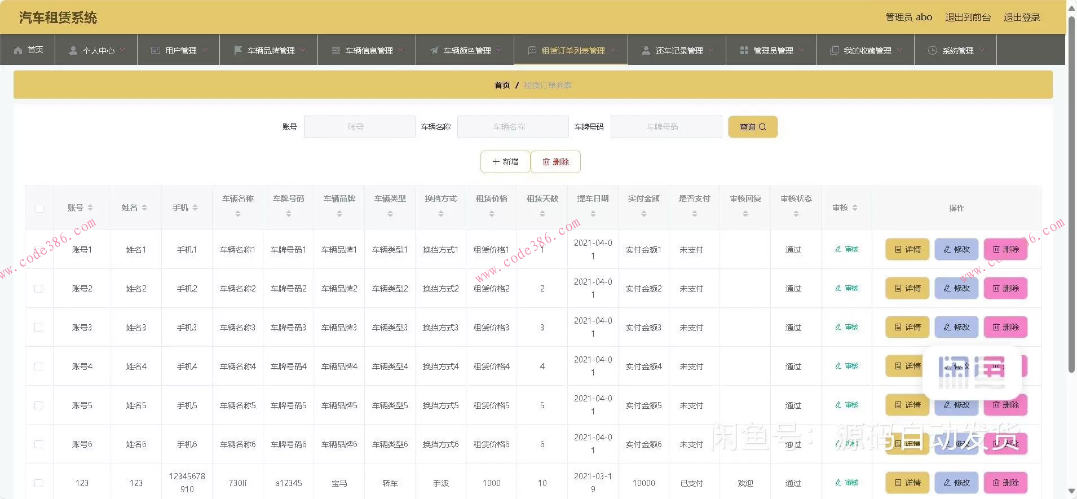1077x499 pixels.
Task: Sort by 租赁价格 using its sort arrows
Action: (x=492, y=214)
